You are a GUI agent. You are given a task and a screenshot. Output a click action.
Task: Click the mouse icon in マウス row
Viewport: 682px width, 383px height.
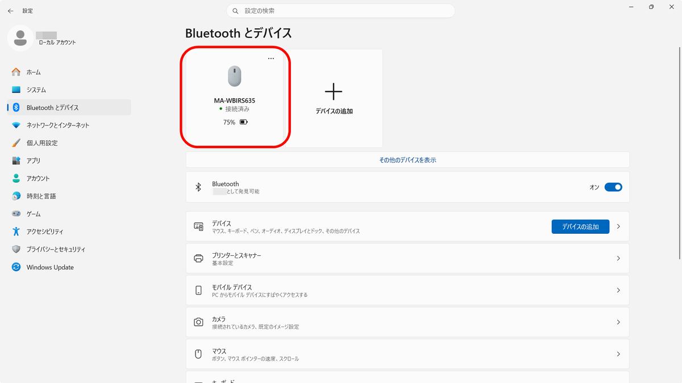pos(198,354)
